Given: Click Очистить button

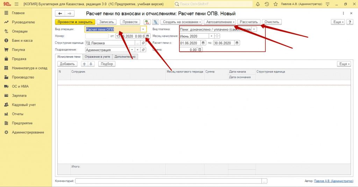Looking at the screenshot, I should [x=272, y=22].
